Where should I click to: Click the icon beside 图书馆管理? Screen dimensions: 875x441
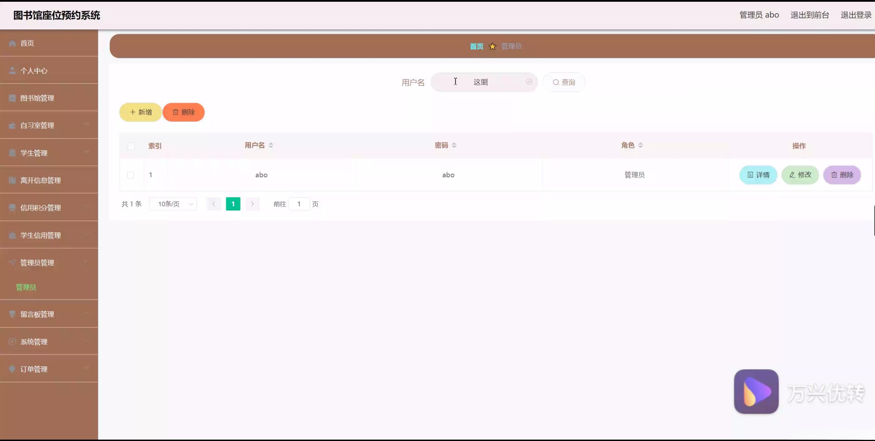pyautogui.click(x=12, y=98)
